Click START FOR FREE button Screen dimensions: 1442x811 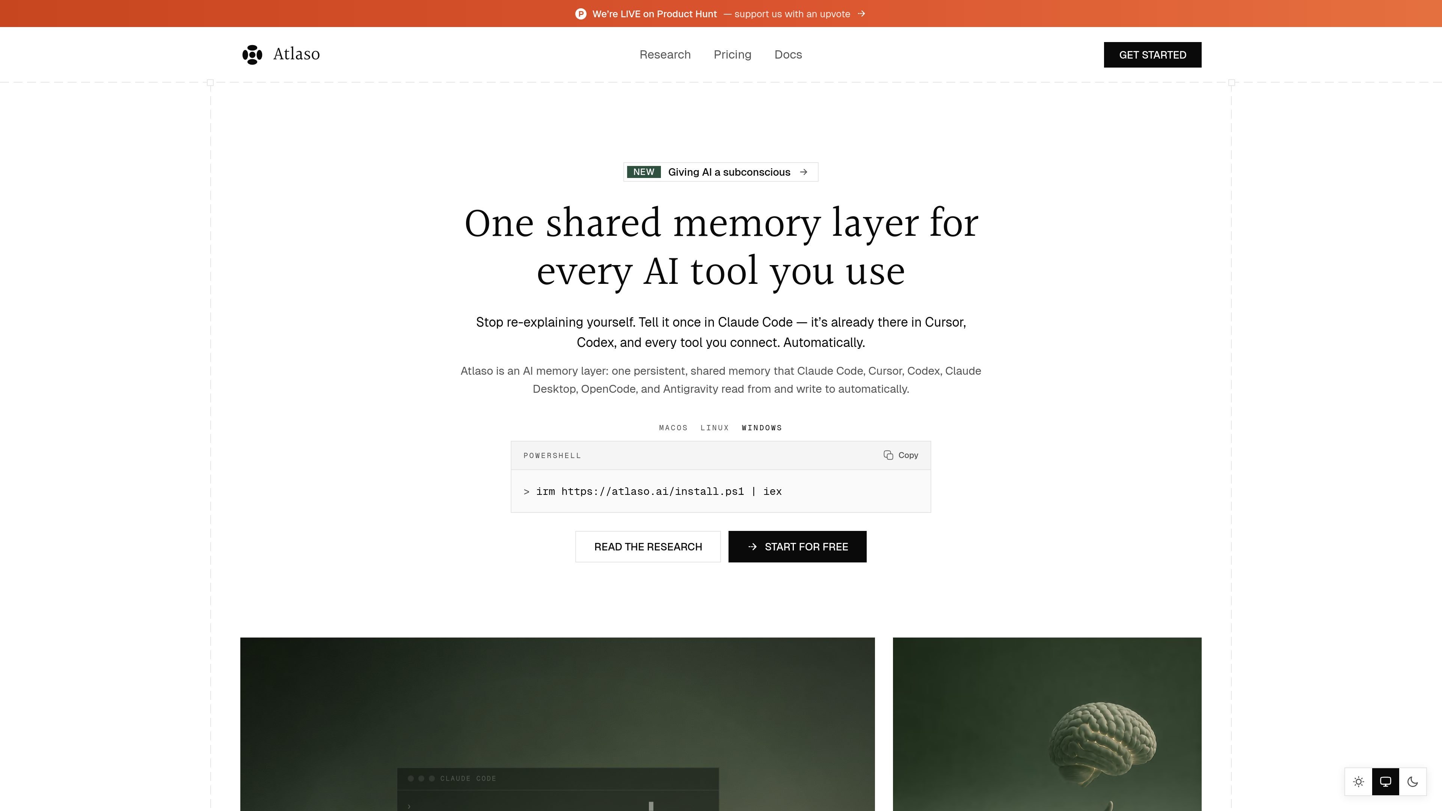(x=797, y=547)
